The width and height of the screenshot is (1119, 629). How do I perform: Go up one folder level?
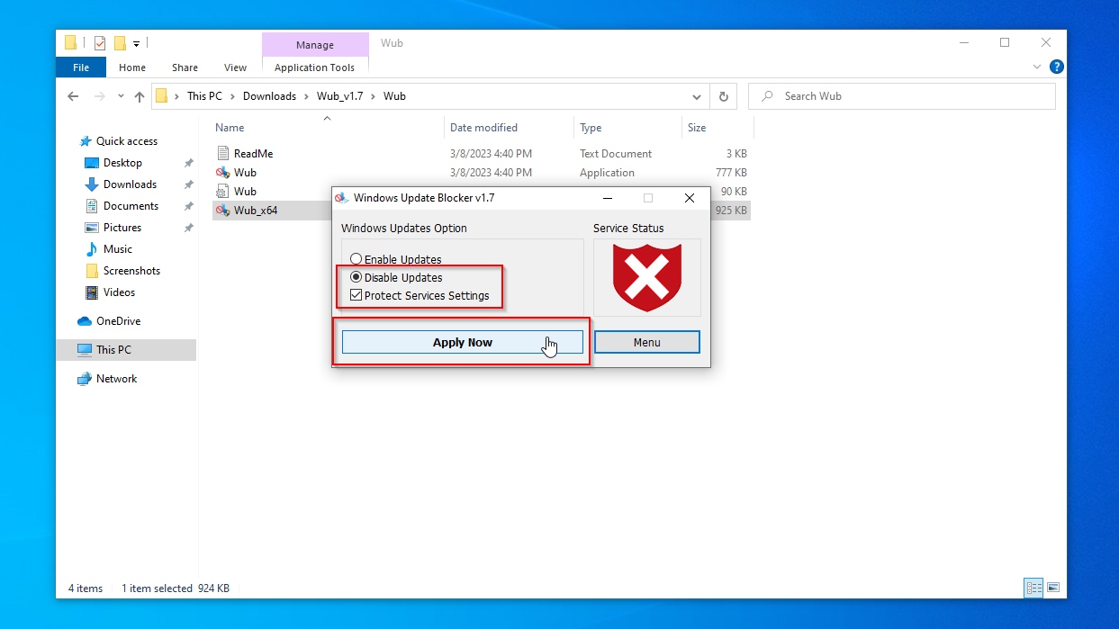[140, 96]
